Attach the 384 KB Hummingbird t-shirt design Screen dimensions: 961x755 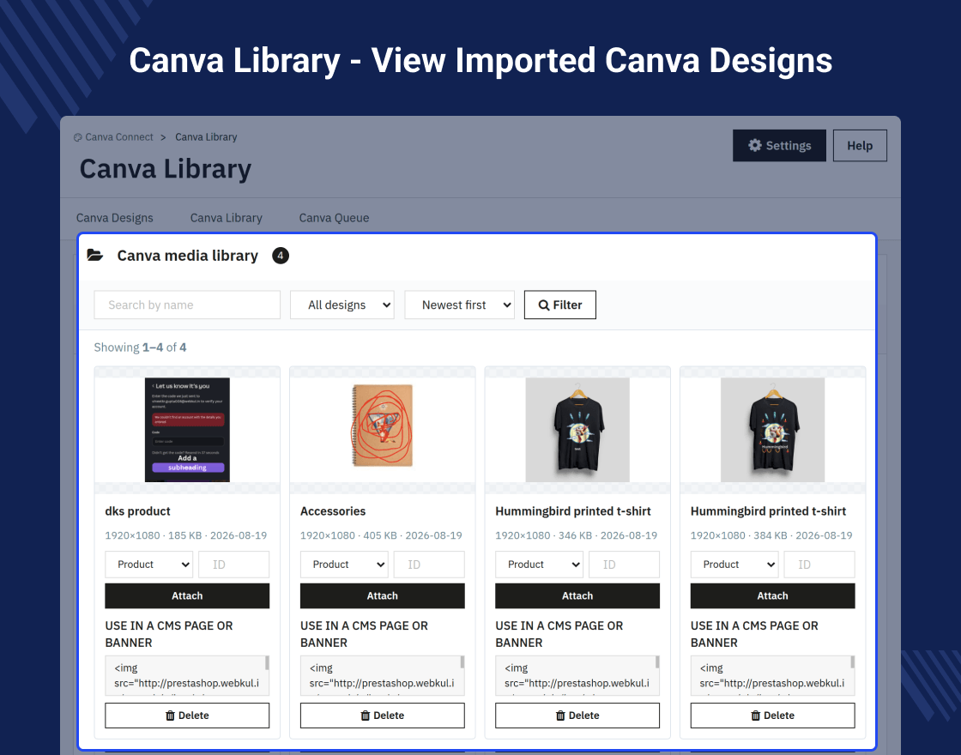point(773,595)
